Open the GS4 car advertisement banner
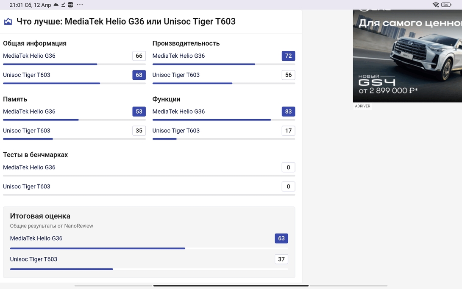 pyautogui.click(x=407, y=55)
